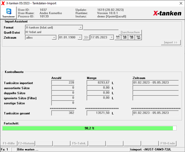Click the second calendar icon in the Zeitraum row
This screenshot has height=152, width=185.
(x=125, y=38)
